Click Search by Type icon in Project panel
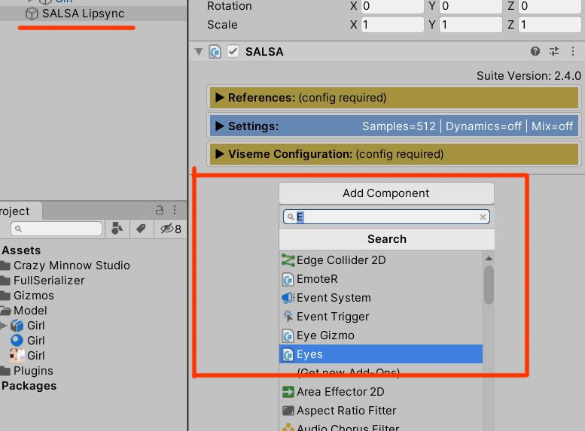The width and height of the screenshot is (585, 431). pos(117,229)
